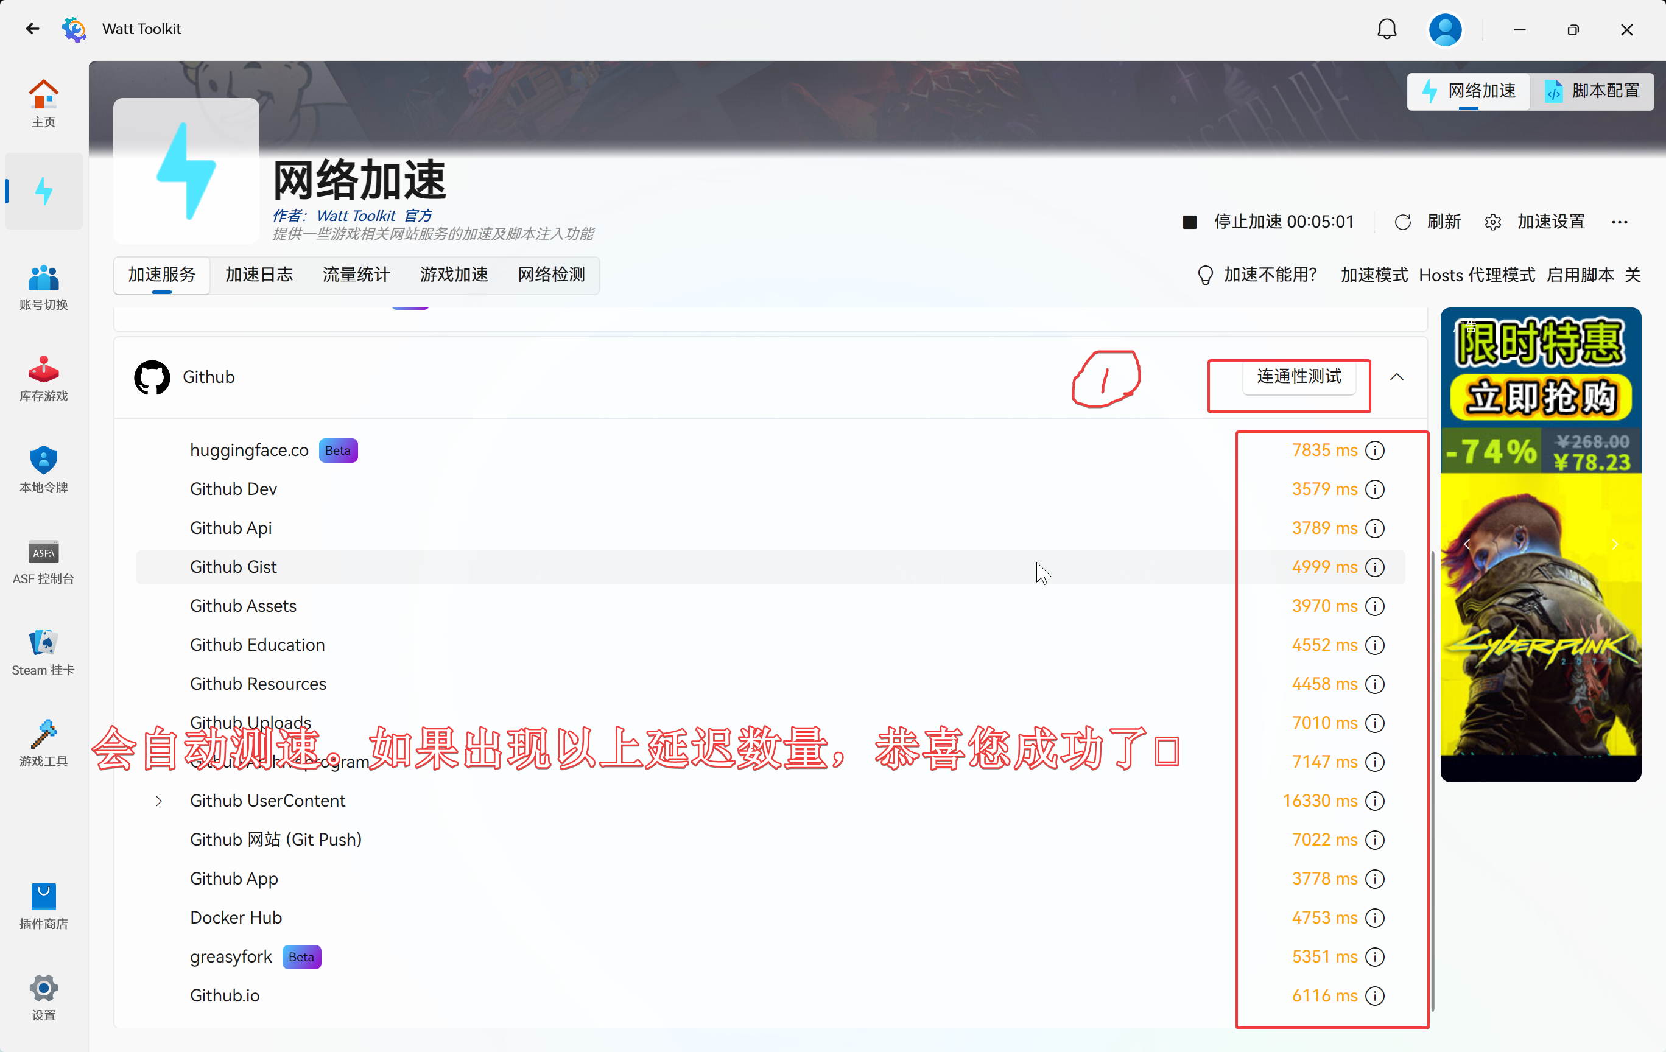Click the Watt Toolkit app logo
This screenshot has height=1052, width=1666.
click(74, 29)
